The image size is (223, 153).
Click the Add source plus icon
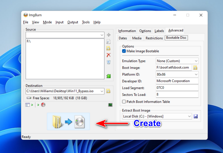109,35
